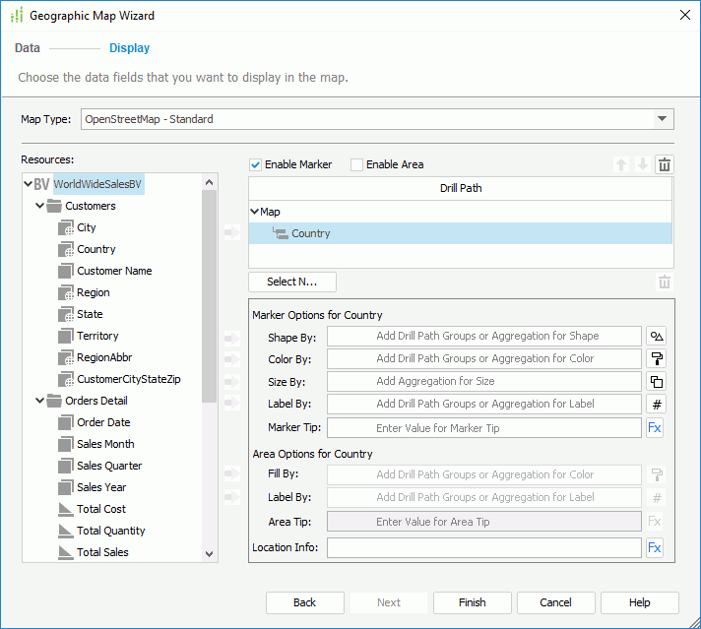Click the add arrow beside Shape By
The width and height of the screenshot is (701, 629).
(232, 339)
